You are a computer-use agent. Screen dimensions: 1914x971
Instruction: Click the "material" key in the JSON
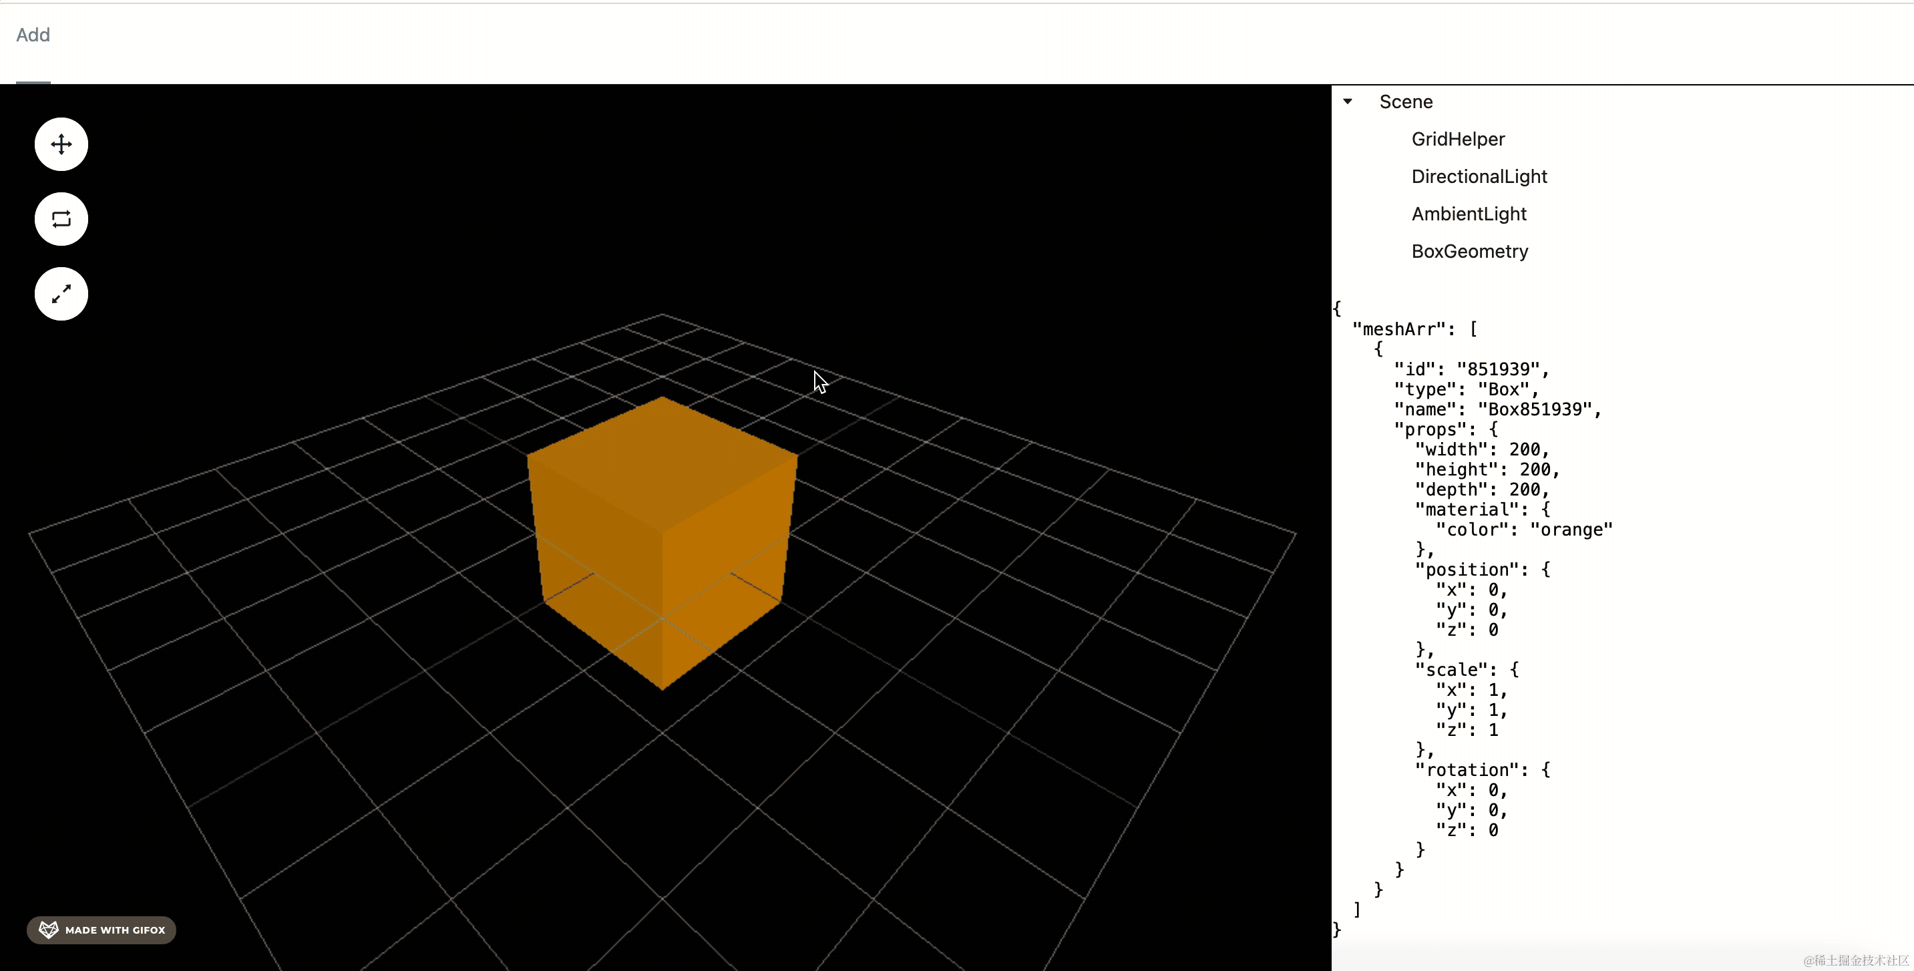[1467, 510]
